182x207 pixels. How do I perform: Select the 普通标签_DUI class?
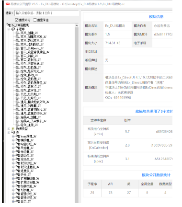[28, 198]
